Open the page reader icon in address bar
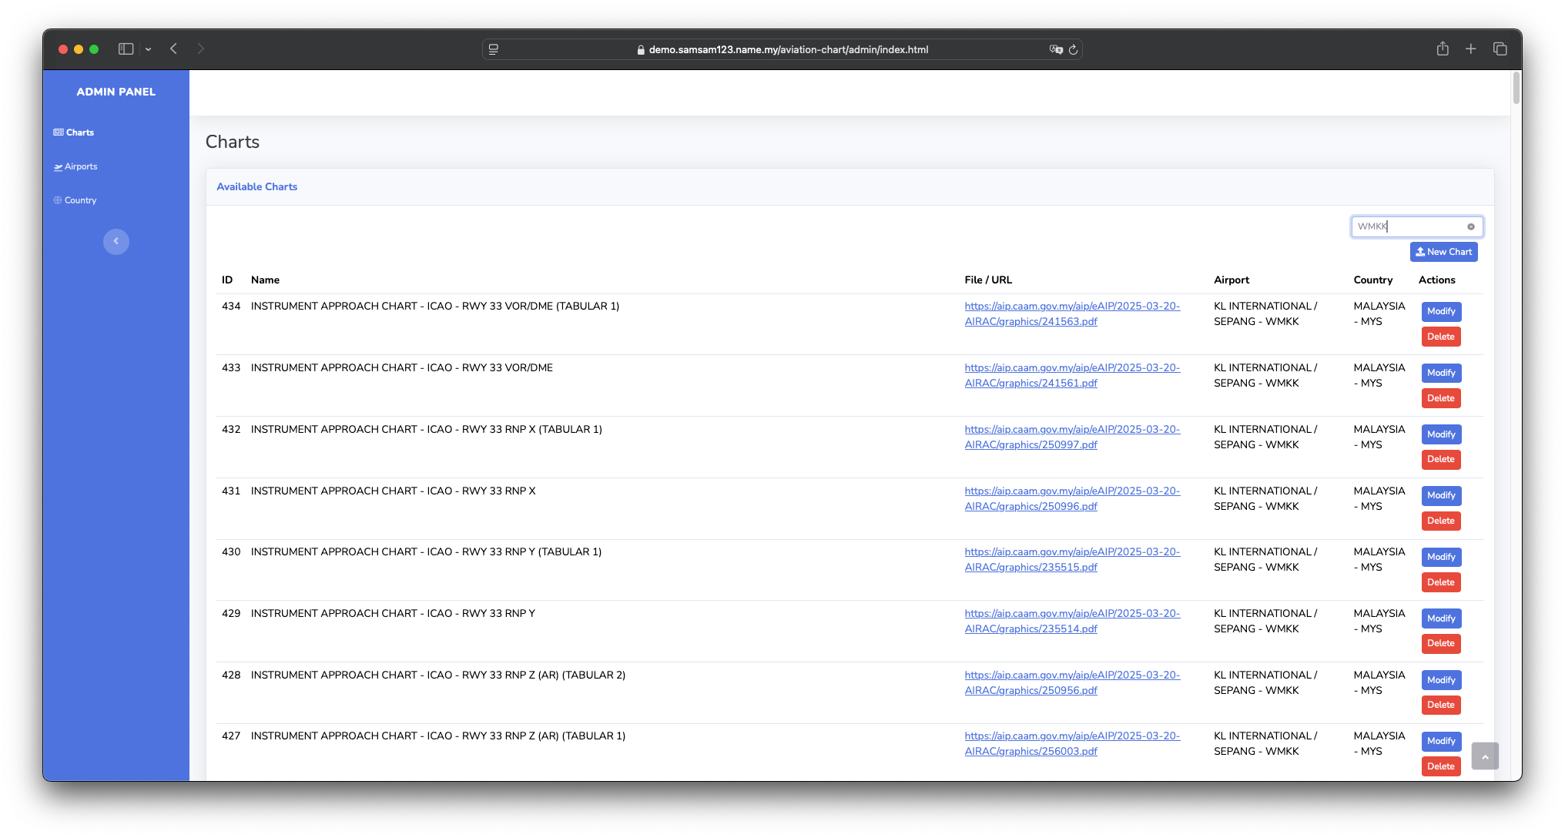This screenshot has width=1565, height=838. pyautogui.click(x=494, y=49)
